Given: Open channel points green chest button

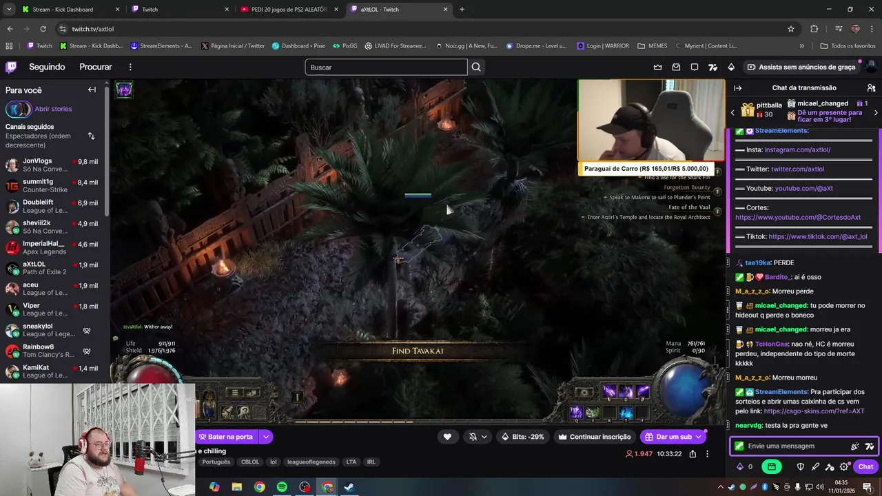Looking at the screenshot, I should coord(771,466).
